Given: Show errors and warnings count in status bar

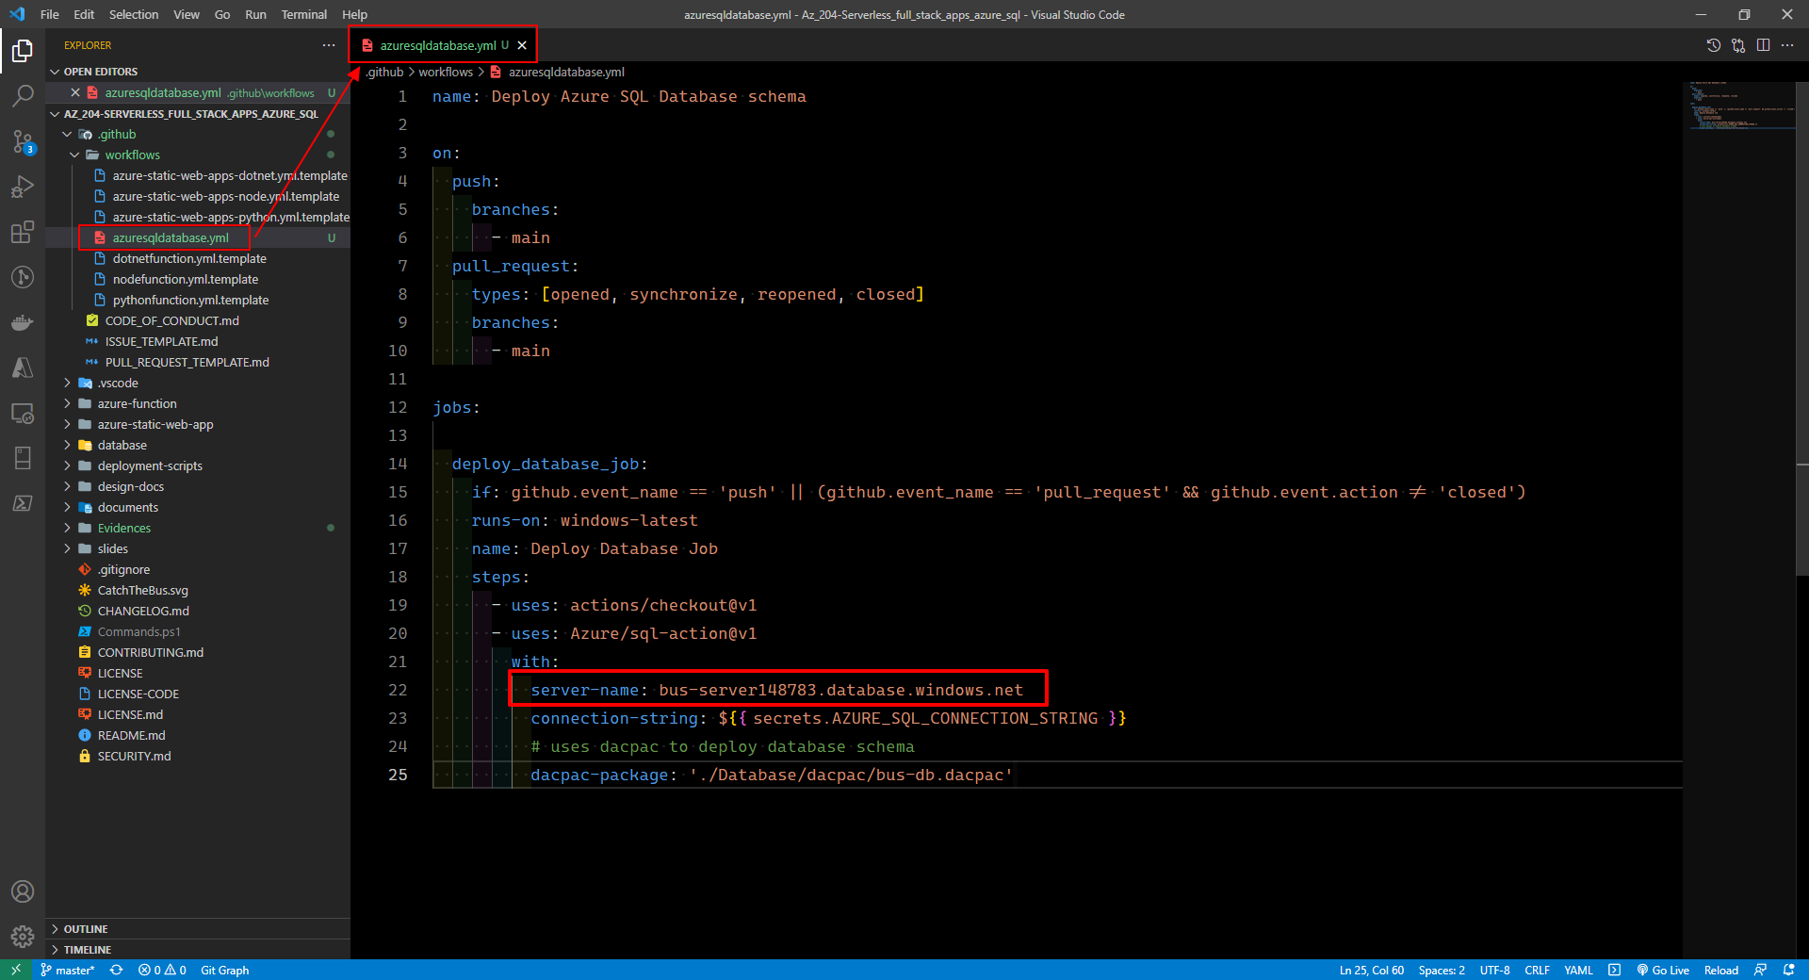Looking at the screenshot, I should point(162,970).
